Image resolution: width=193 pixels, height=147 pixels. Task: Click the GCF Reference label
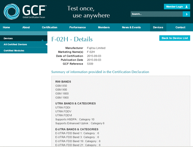click(x=73, y=64)
